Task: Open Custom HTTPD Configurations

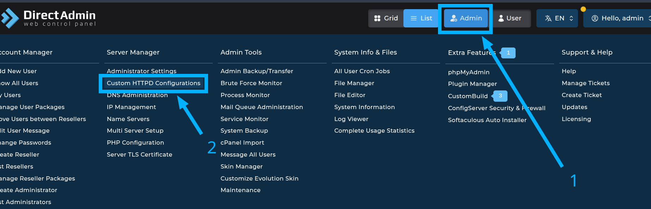Action: [x=153, y=83]
